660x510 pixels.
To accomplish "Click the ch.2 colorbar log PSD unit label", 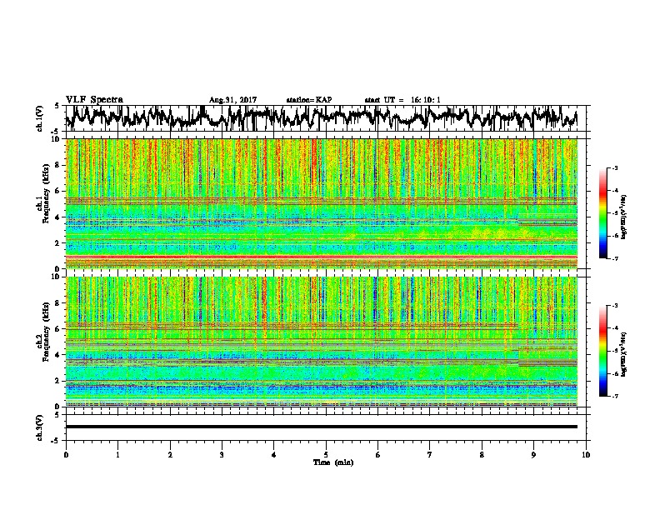I will pos(625,354).
